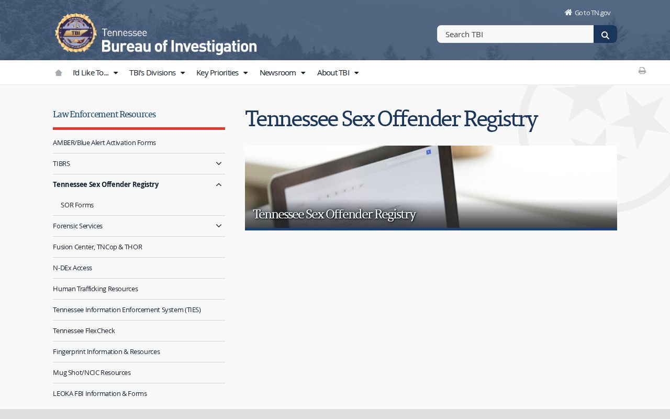Click the Forensic Services sidebar link
This screenshot has height=419, width=670.
[x=77, y=226]
